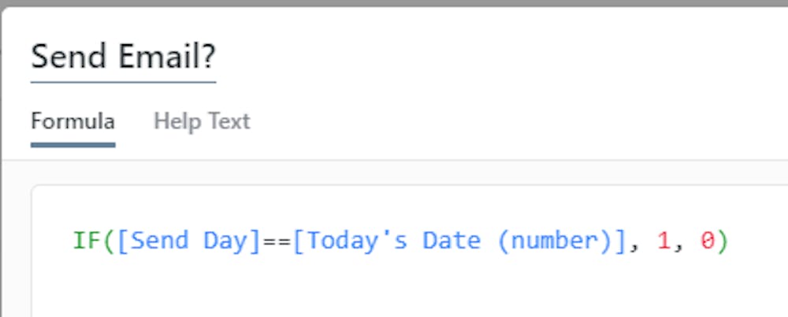Click the == comparison operator
788x317 pixels.
pos(277,241)
